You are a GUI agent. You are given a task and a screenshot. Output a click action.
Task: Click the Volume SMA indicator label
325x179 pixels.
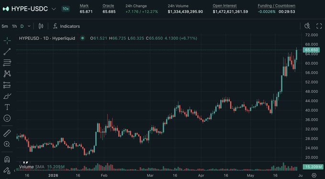coord(31,167)
